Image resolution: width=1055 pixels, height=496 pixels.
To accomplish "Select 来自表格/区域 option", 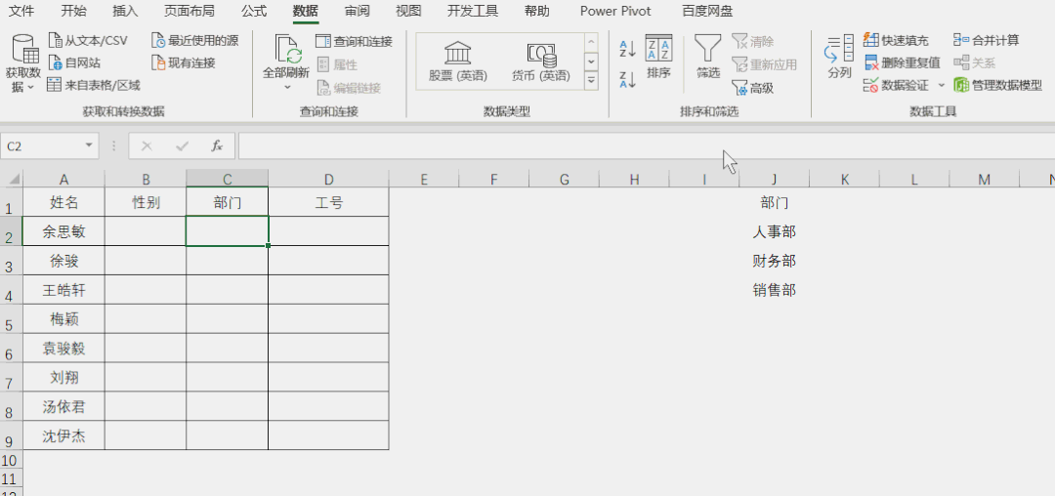I will pyautogui.click(x=94, y=85).
